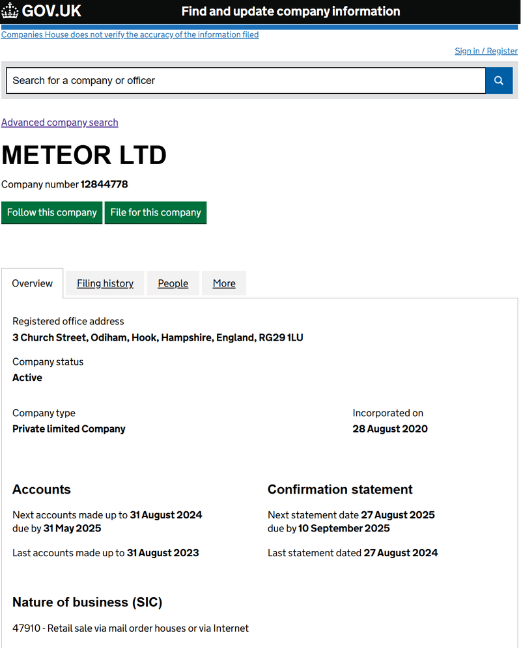Click the registered office address text

pyautogui.click(x=158, y=337)
